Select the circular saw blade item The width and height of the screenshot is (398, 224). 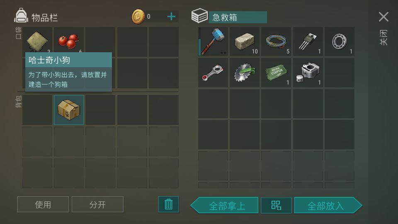(x=245, y=73)
